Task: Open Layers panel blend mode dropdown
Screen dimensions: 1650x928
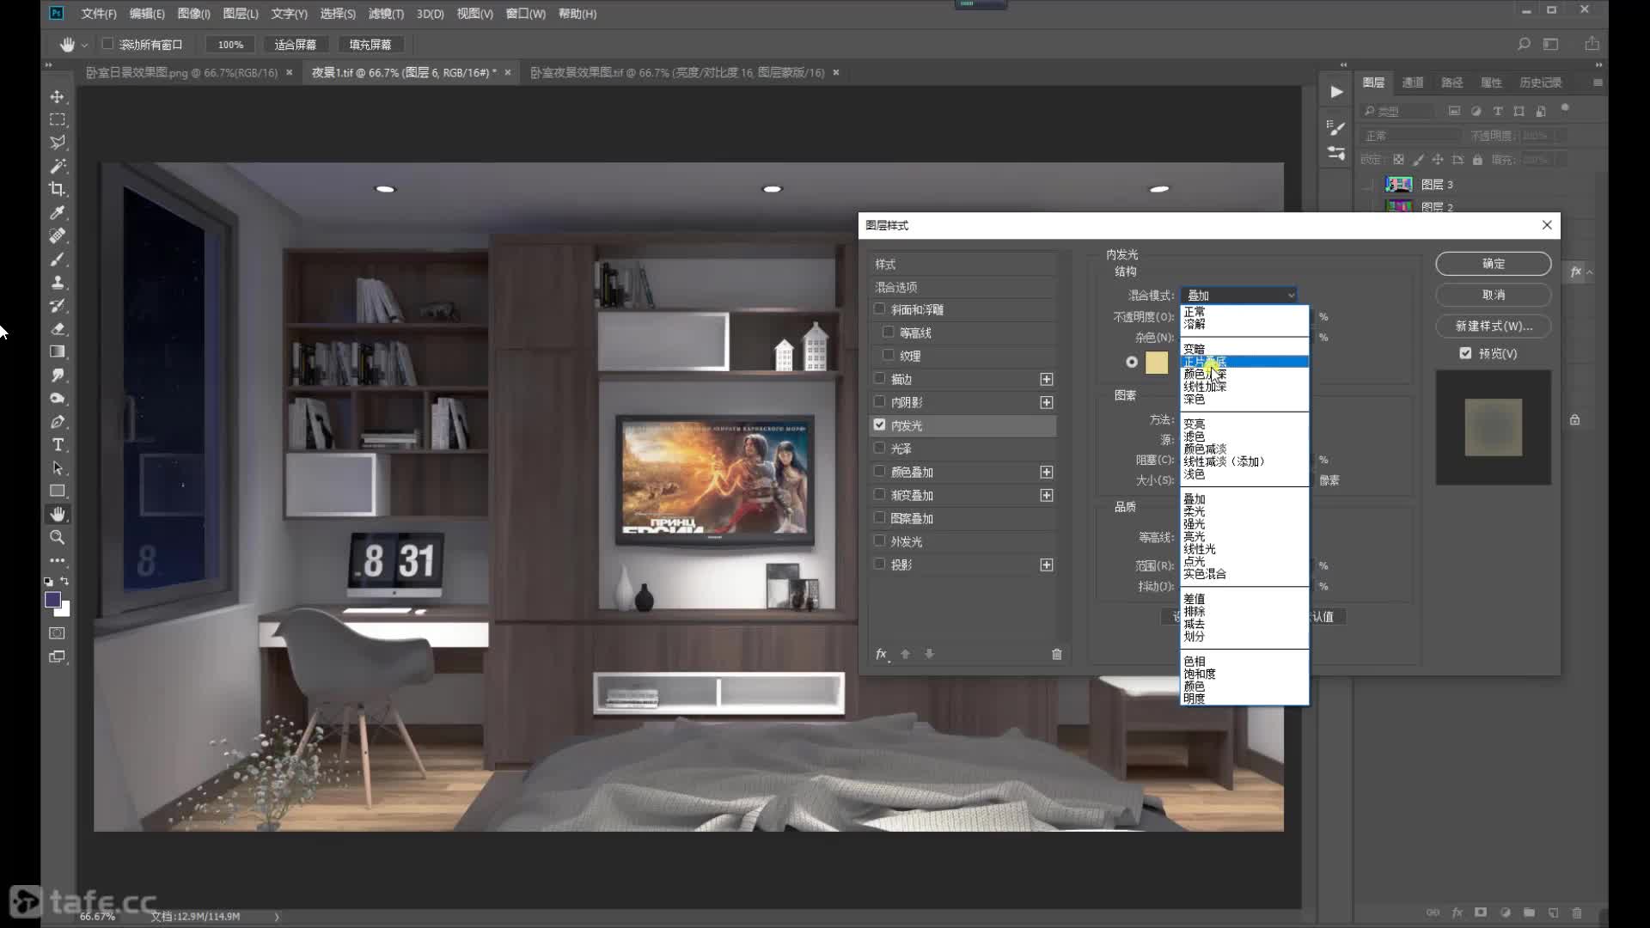Action: [x=1412, y=136]
